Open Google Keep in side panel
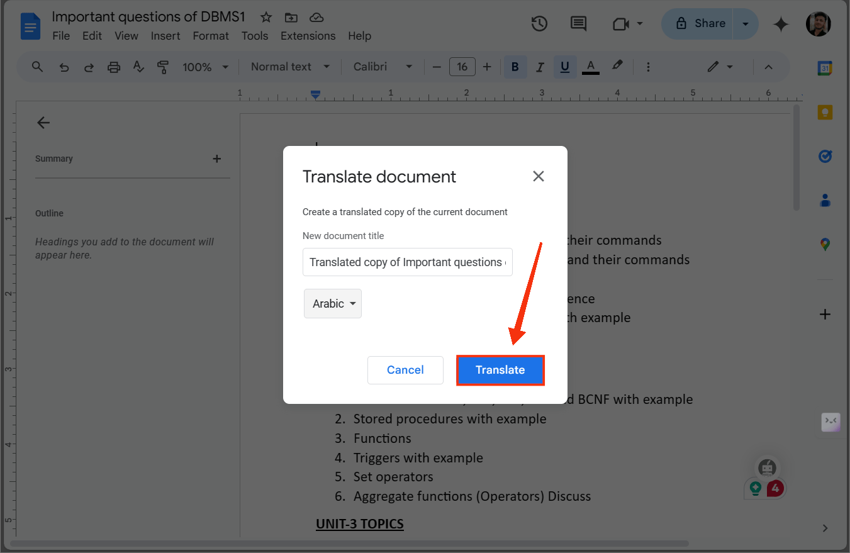Image resolution: width=850 pixels, height=553 pixels. 825,113
